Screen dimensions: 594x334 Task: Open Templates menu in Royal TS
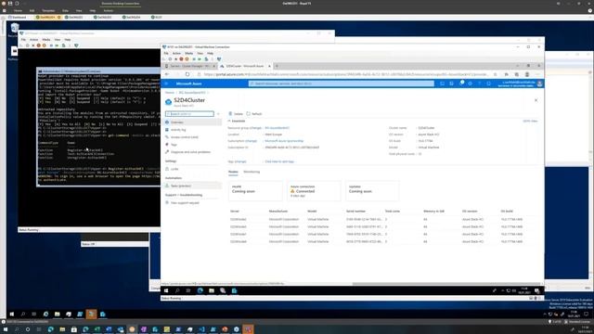coord(48,10)
